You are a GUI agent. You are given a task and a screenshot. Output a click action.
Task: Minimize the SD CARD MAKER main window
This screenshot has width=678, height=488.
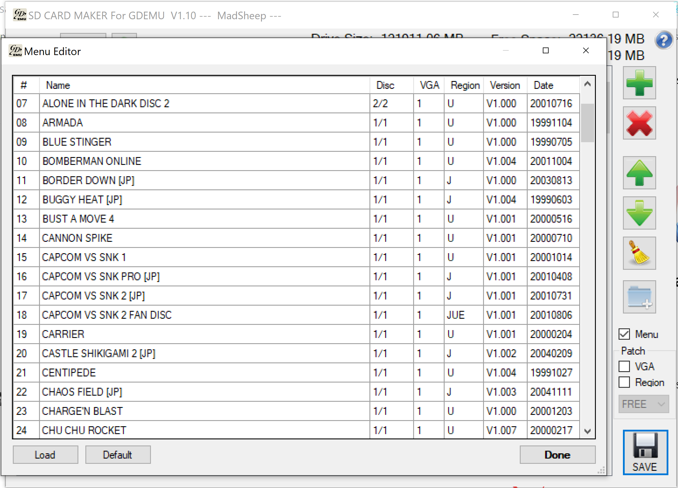575,15
